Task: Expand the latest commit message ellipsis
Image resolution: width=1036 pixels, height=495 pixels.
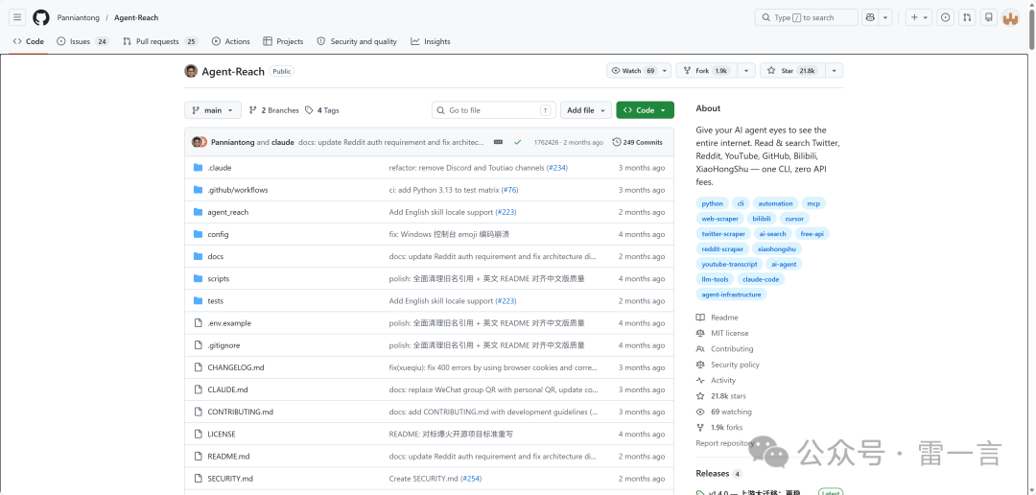Action: (x=498, y=142)
